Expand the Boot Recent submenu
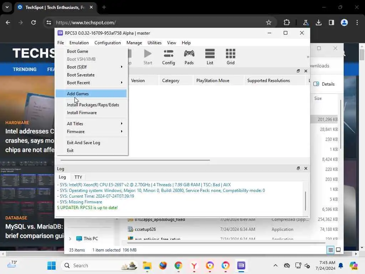The height and width of the screenshot is (274, 365). (x=91, y=83)
